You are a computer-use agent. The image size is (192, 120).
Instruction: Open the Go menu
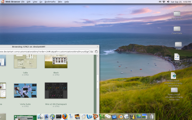[41, 2]
